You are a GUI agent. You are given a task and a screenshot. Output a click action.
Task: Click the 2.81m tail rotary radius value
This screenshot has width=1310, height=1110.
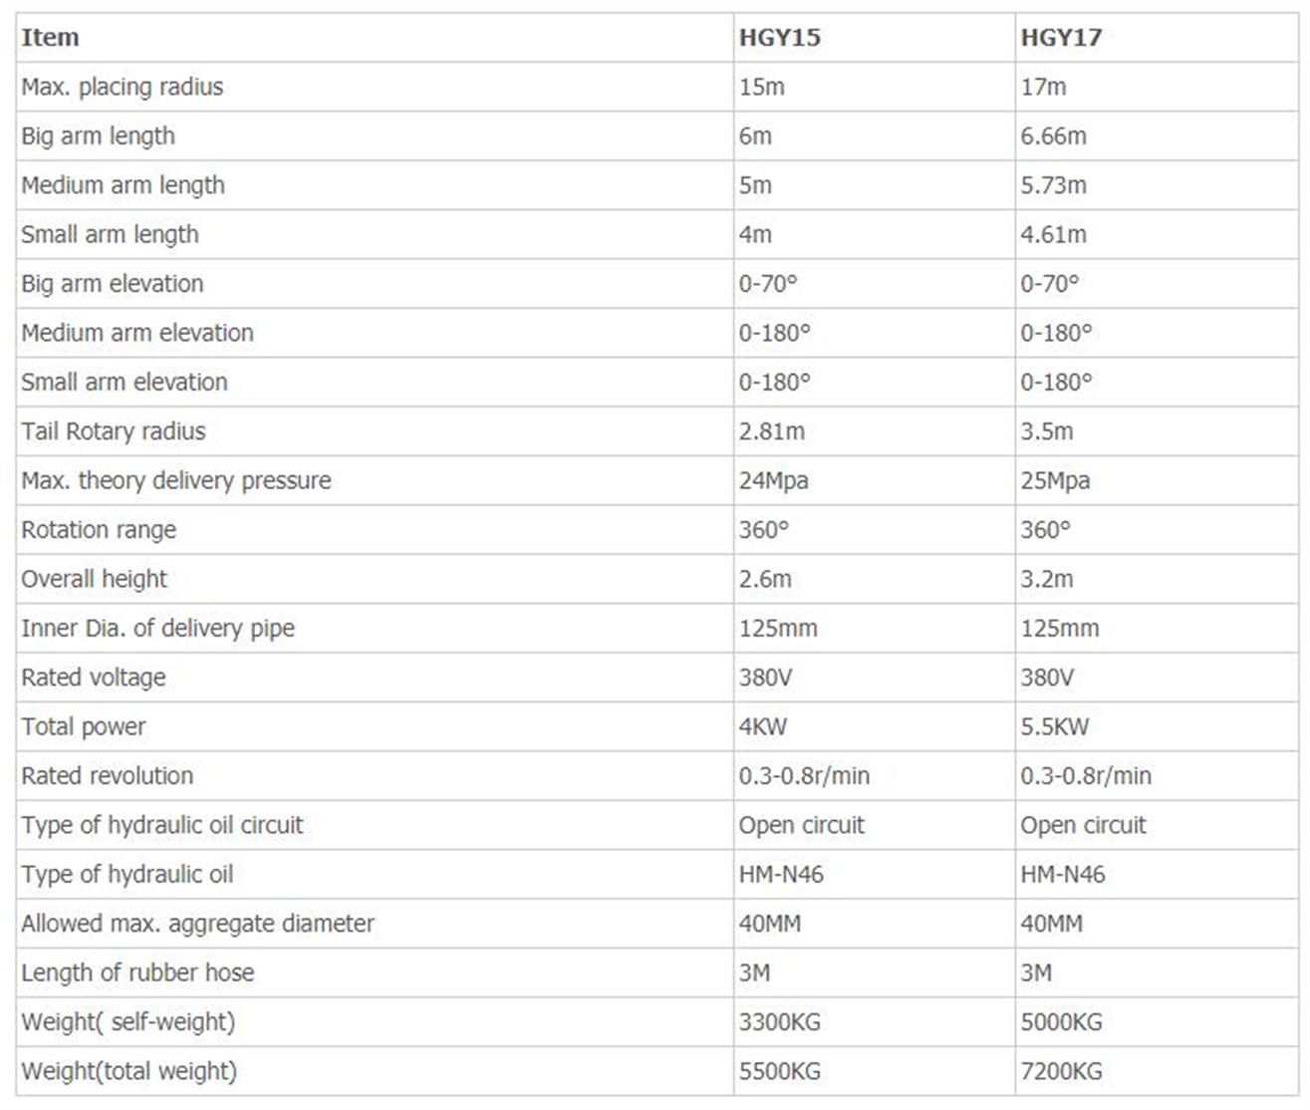[x=771, y=431]
